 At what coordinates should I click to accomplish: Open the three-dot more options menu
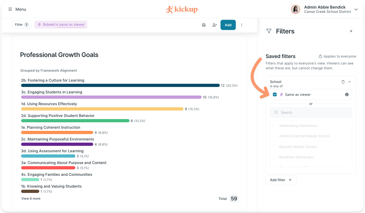click(242, 25)
